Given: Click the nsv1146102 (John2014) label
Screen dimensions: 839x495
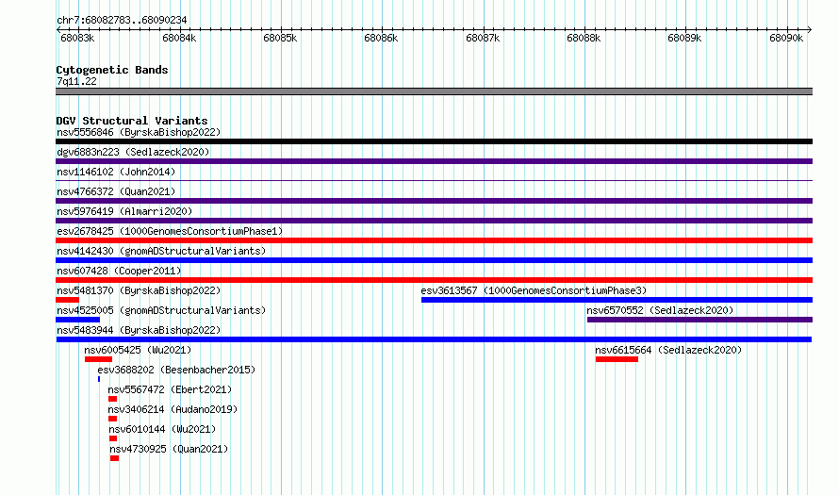Looking at the screenshot, I should 116,172.
